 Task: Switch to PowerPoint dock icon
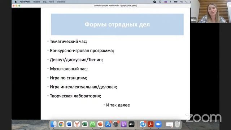click(100, 124)
